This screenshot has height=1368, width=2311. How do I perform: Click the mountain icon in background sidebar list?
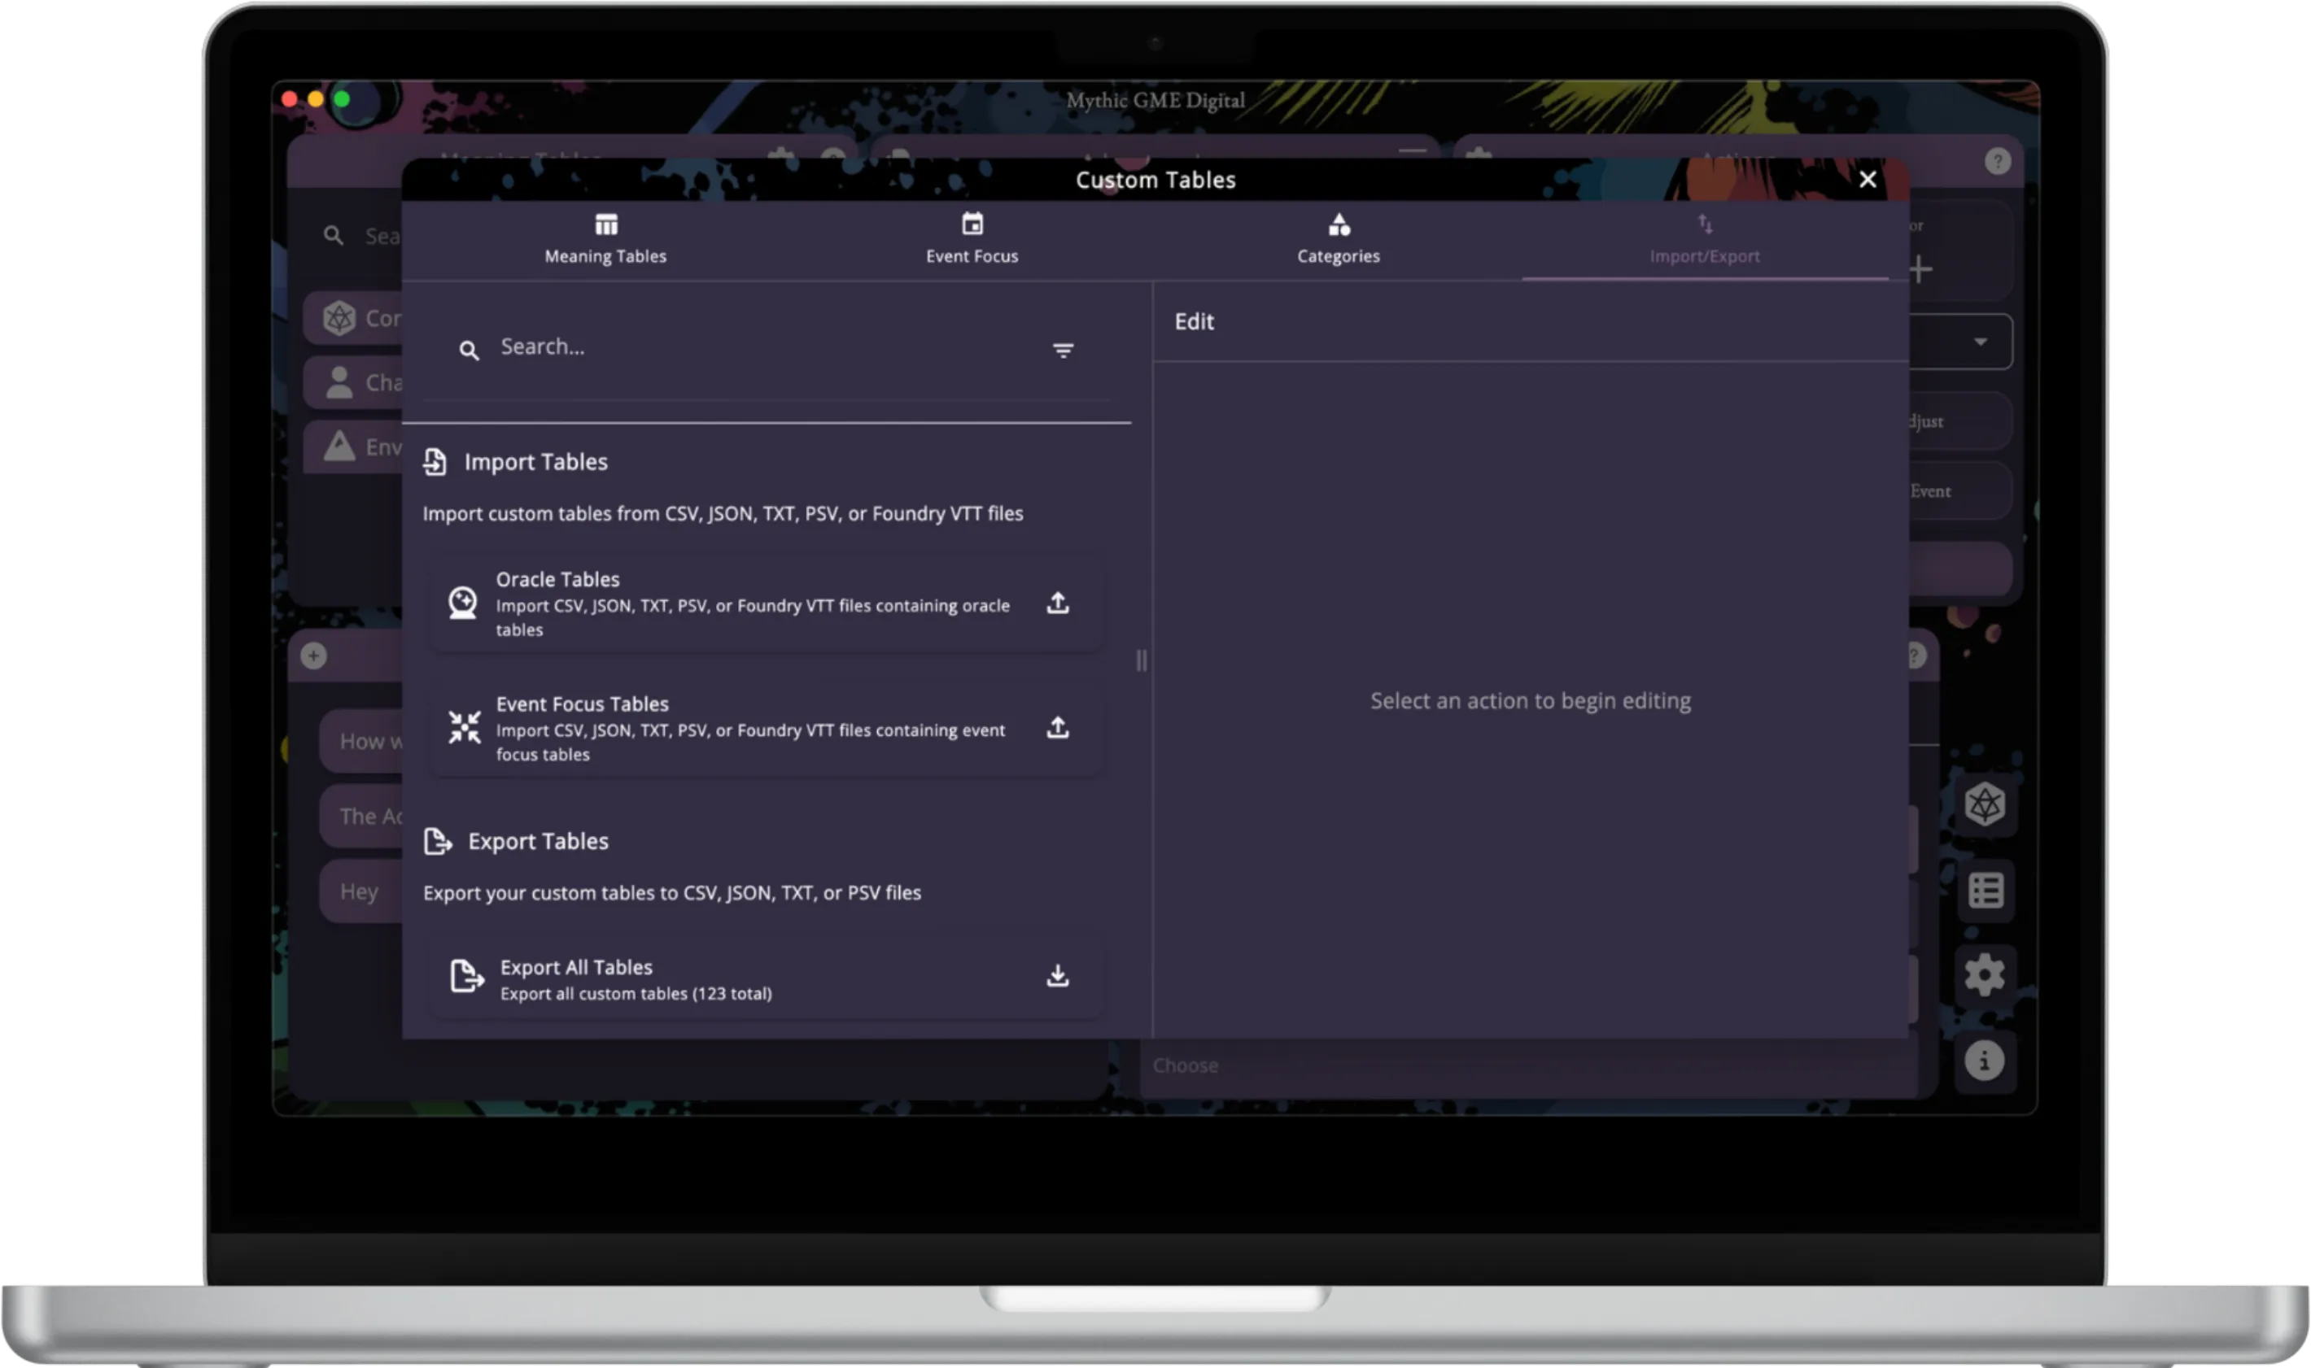339,447
